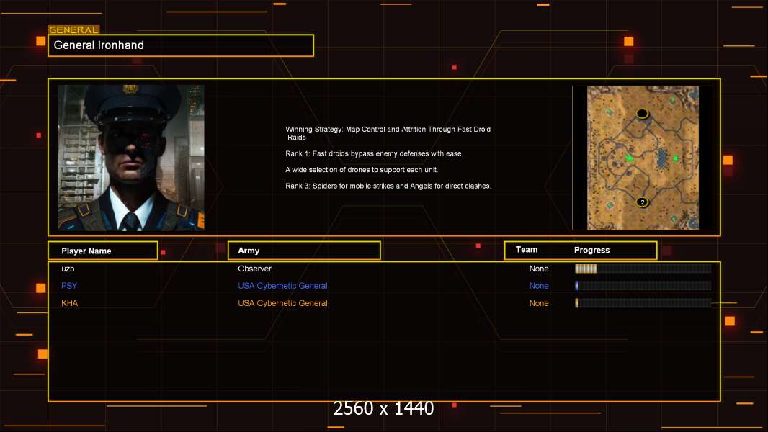The width and height of the screenshot is (768, 432).
Task: Click the unnumbered start position marker on minimap
Action: 642,114
